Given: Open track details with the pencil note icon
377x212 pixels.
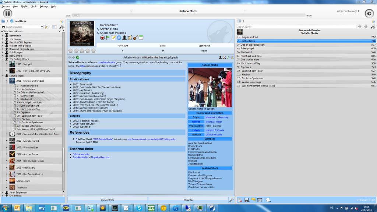Looking at the screenshot, I should click(113, 38).
